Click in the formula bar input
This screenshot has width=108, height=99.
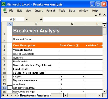75,20
